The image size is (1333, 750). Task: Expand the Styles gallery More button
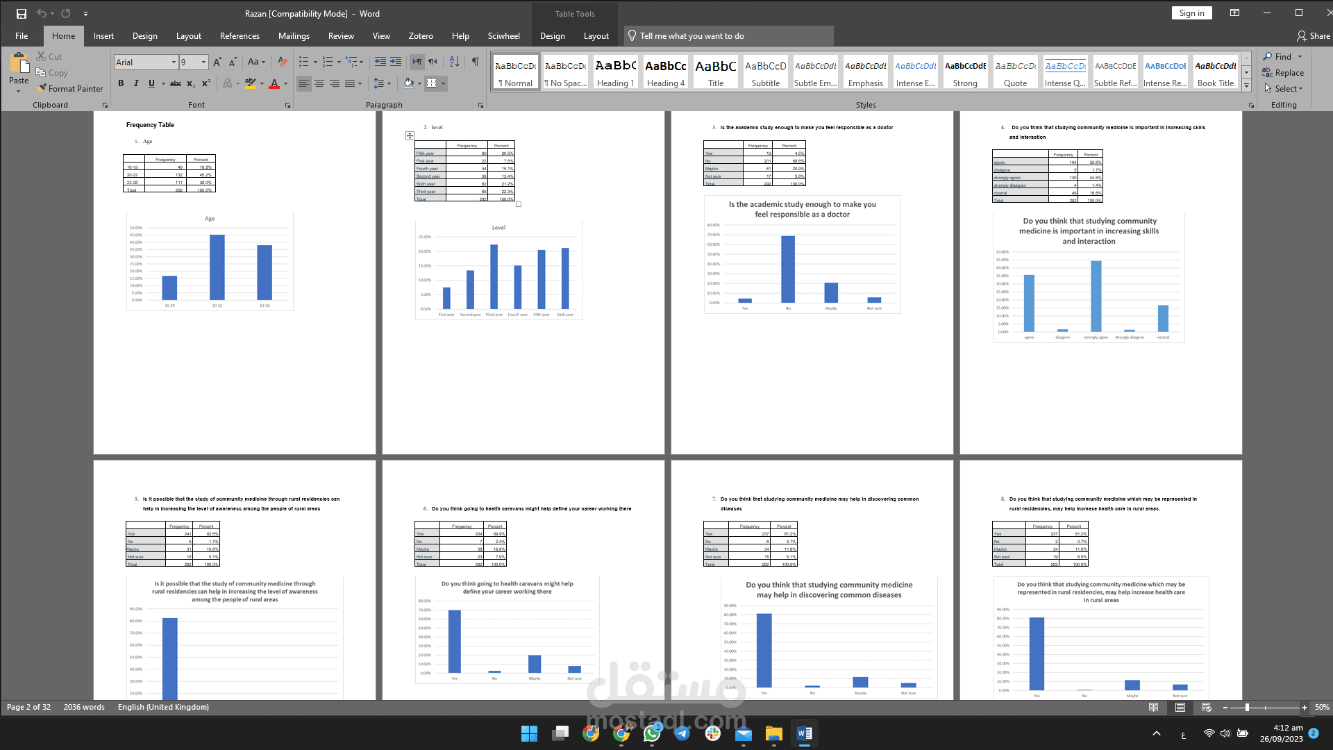pyautogui.click(x=1246, y=86)
